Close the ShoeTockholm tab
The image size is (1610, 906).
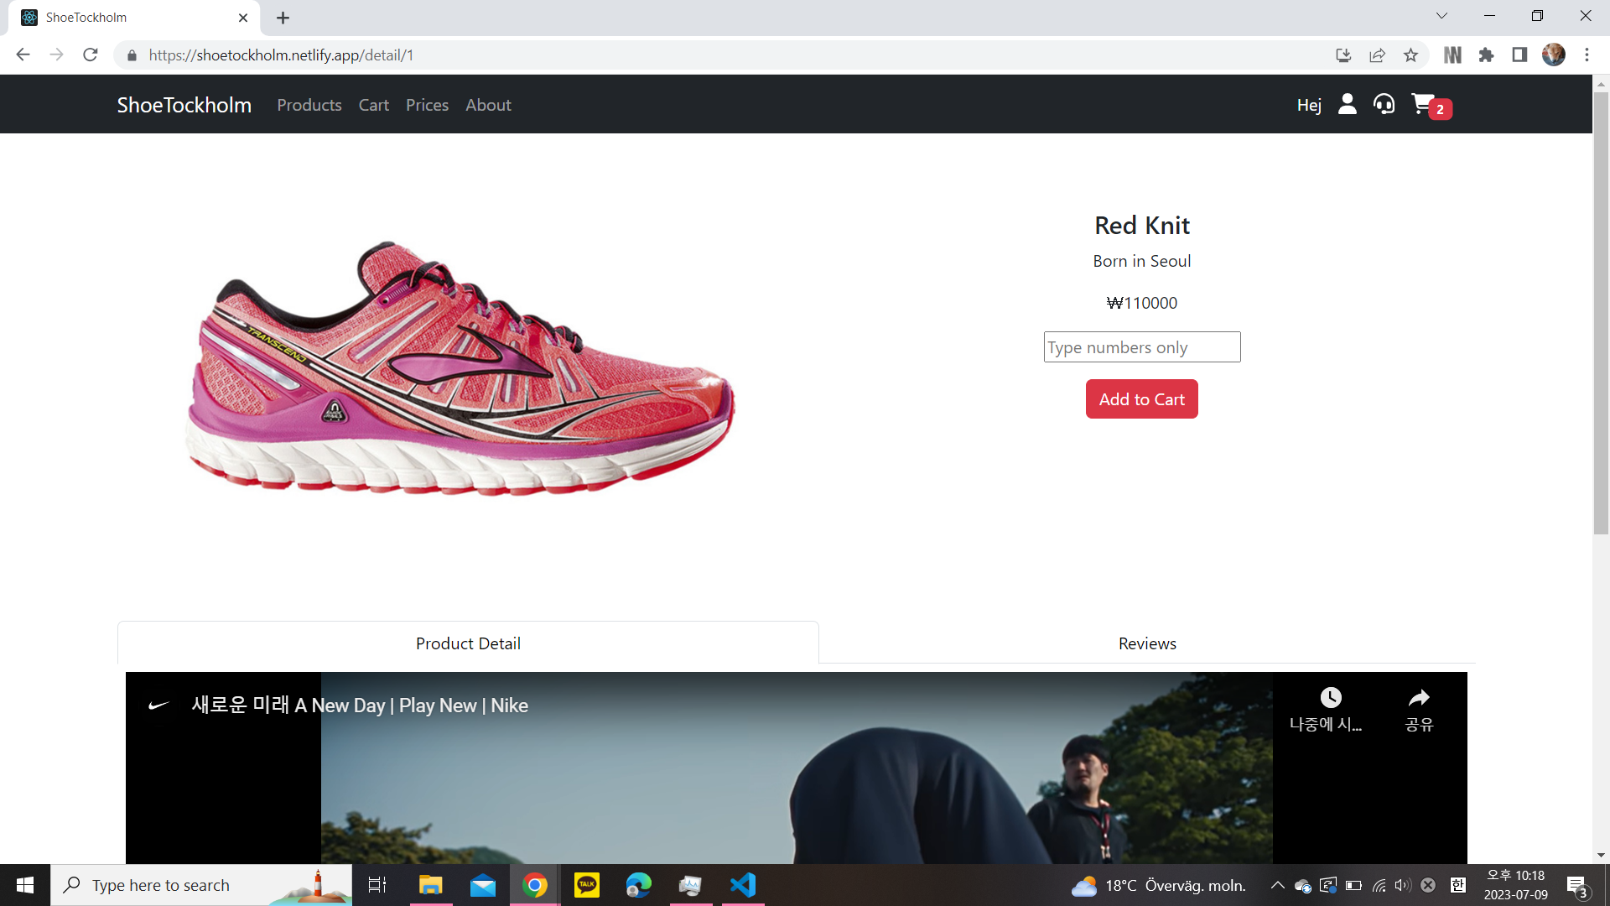tap(243, 18)
